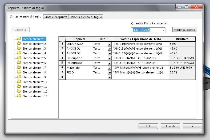Open help with the ? button

(x=192, y=126)
